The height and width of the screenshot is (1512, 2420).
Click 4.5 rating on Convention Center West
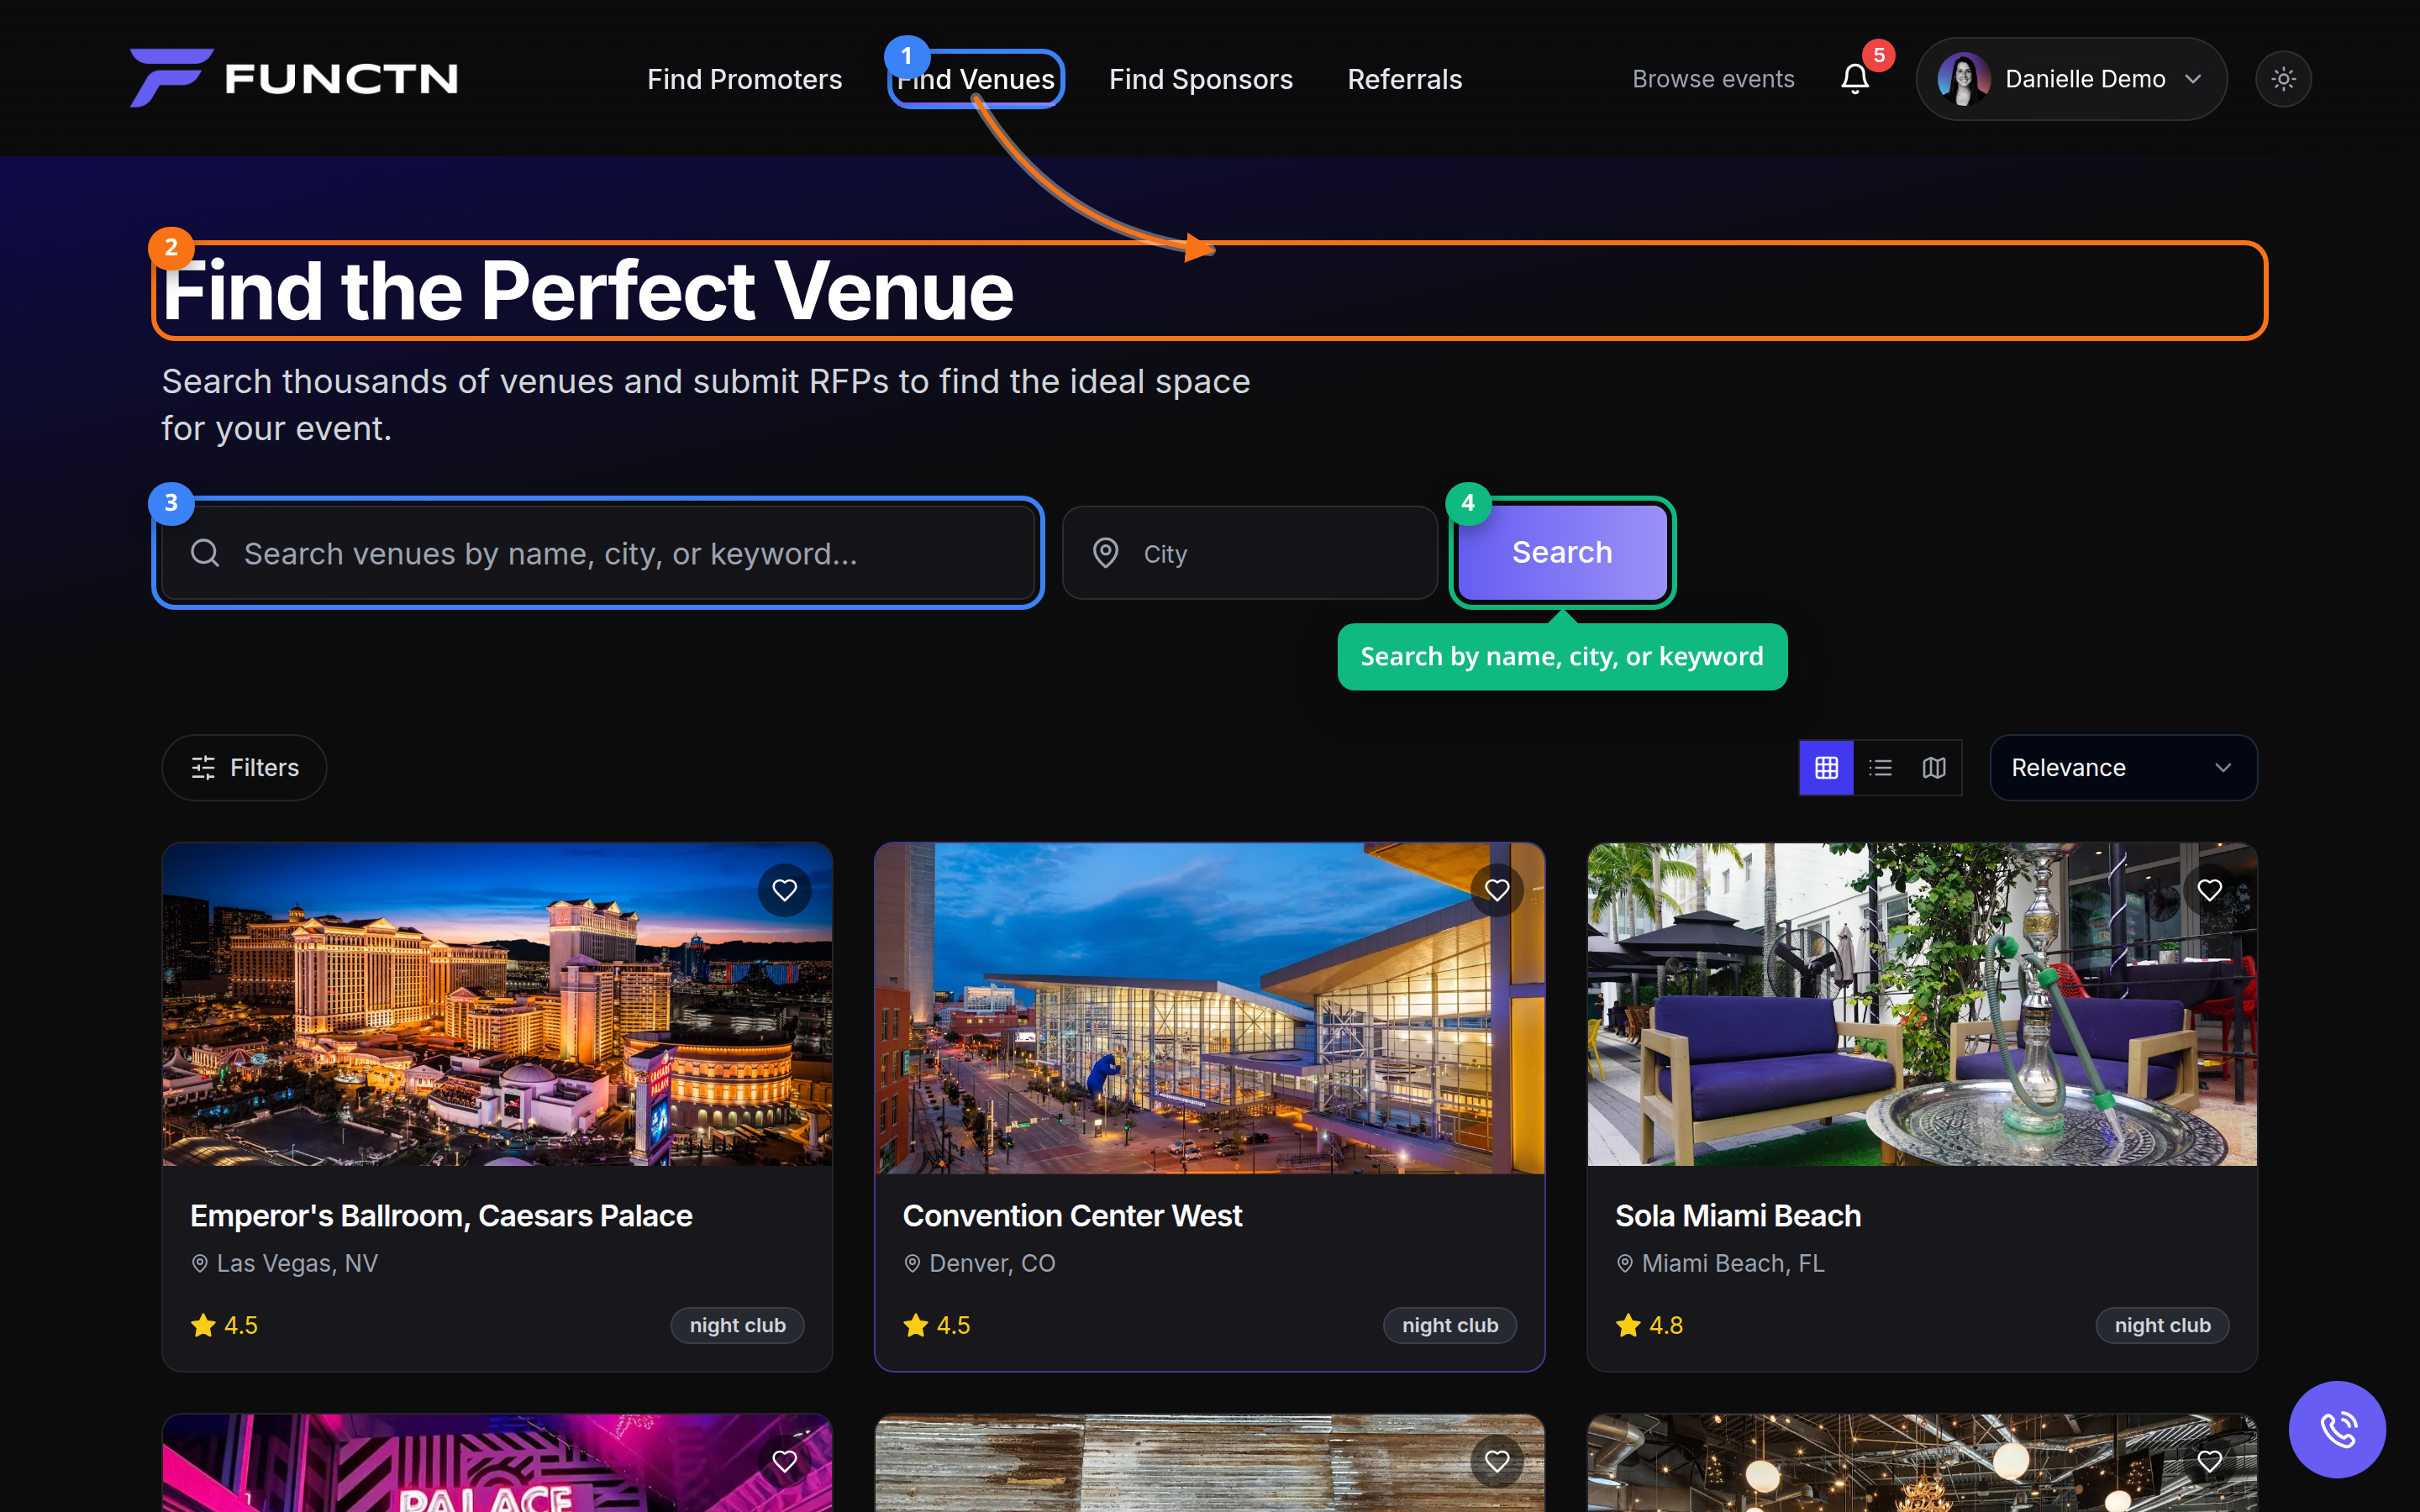point(936,1325)
